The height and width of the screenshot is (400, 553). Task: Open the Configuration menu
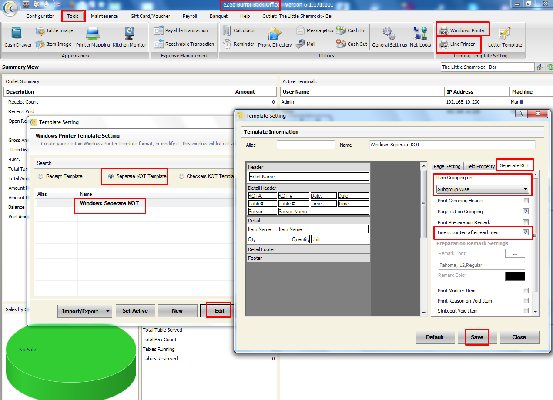pyautogui.click(x=40, y=16)
